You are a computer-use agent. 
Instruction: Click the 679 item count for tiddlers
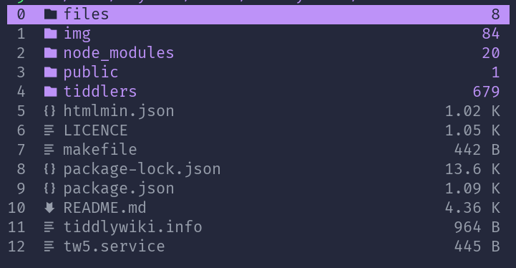pyautogui.click(x=487, y=92)
